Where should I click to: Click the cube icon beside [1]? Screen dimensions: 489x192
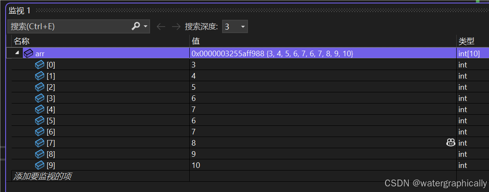click(x=40, y=76)
